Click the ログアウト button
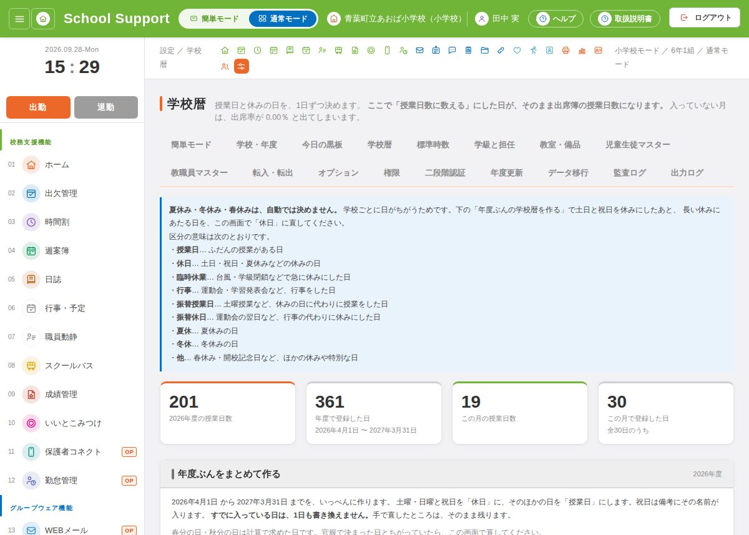The image size is (749, 535). (705, 17)
